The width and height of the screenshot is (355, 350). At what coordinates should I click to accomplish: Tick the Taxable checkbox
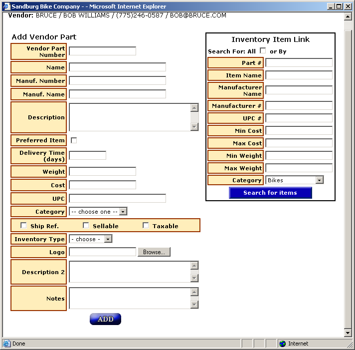click(x=146, y=226)
